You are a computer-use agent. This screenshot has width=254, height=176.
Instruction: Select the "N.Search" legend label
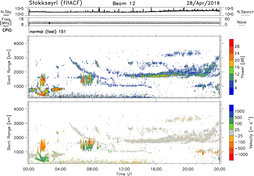pyautogui.click(x=245, y=12)
